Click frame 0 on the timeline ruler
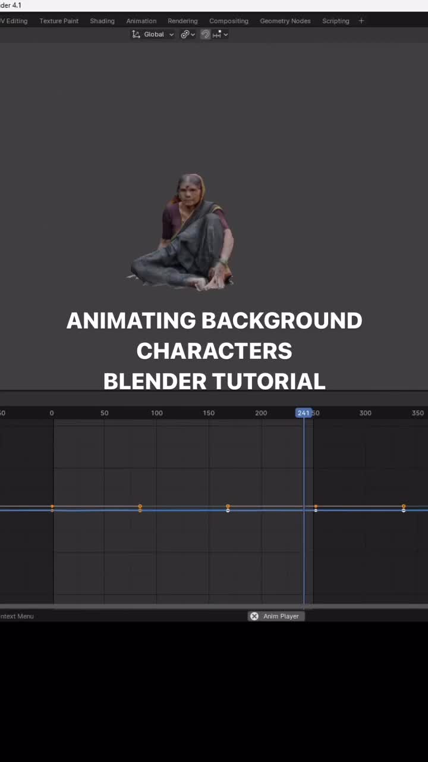This screenshot has width=428, height=762. click(x=52, y=413)
